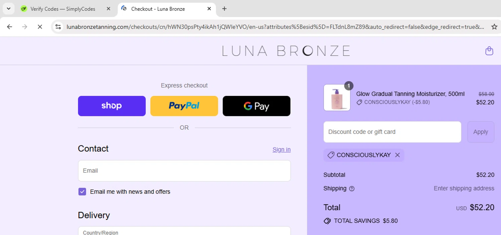Click the Sign in link
The image size is (501, 235).
pyautogui.click(x=282, y=149)
